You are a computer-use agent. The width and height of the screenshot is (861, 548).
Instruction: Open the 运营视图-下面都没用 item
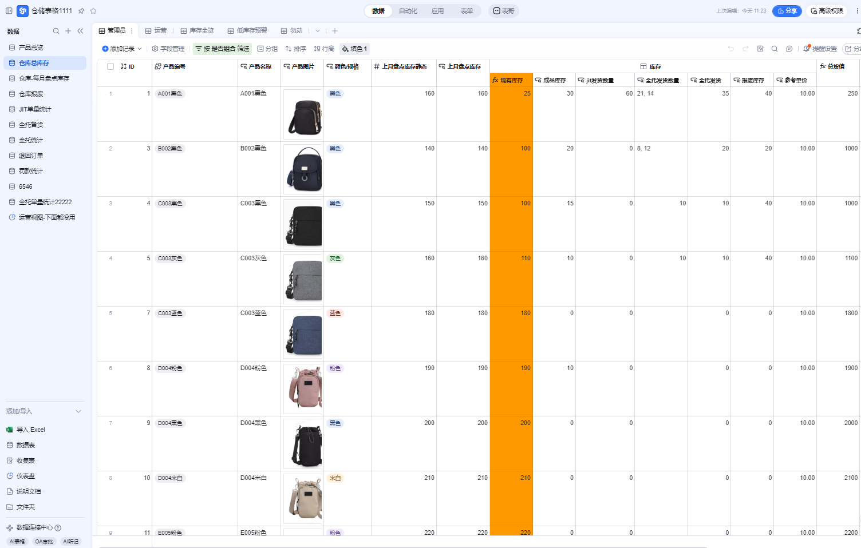click(45, 217)
